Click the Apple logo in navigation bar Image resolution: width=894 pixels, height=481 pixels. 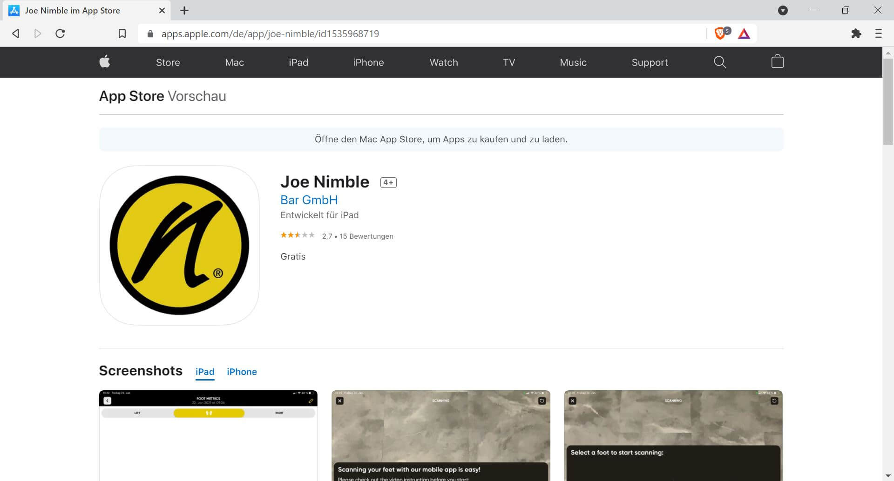coord(105,62)
